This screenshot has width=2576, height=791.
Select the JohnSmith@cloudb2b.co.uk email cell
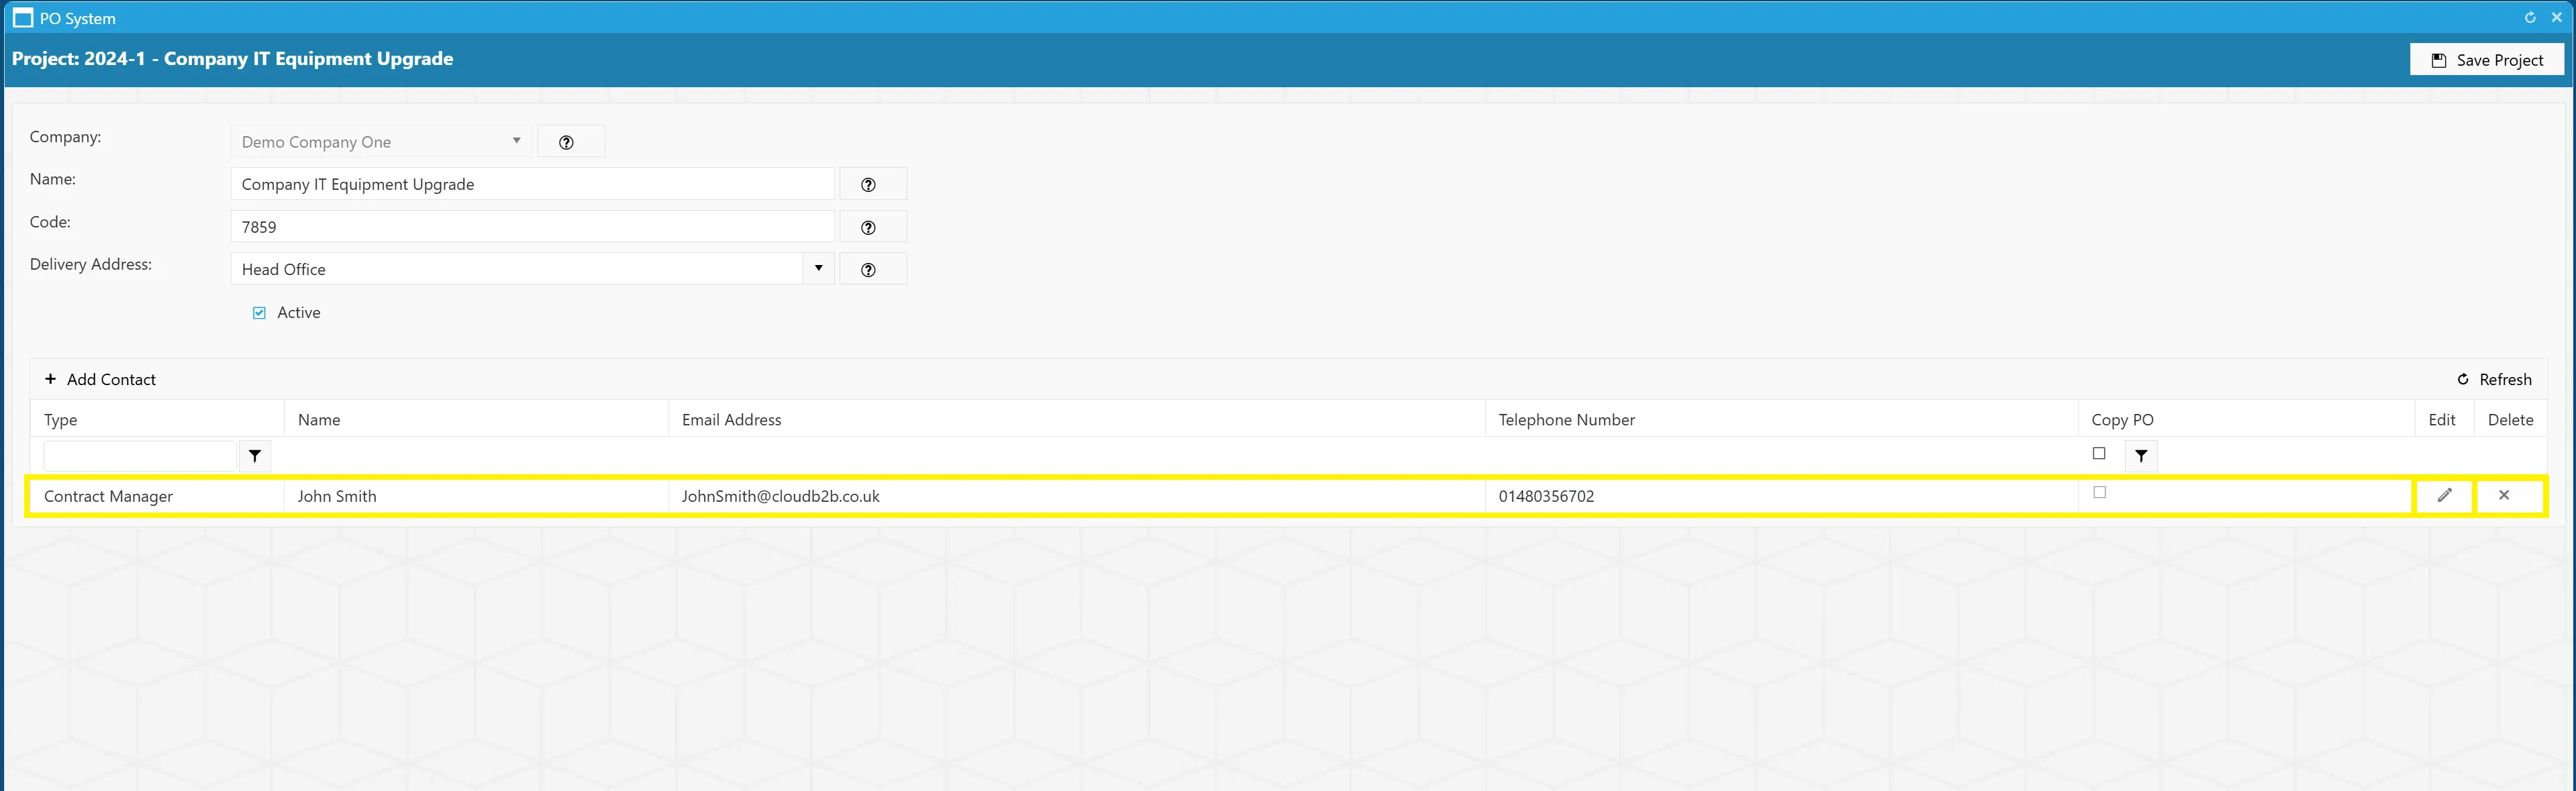coord(1077,496)
